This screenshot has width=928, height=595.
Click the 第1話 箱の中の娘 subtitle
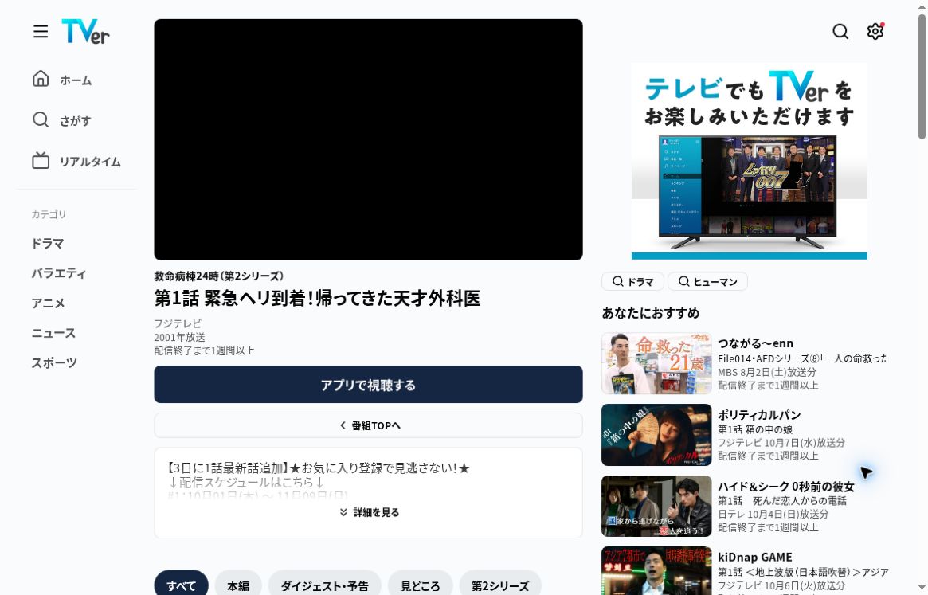tap(755, 429)
